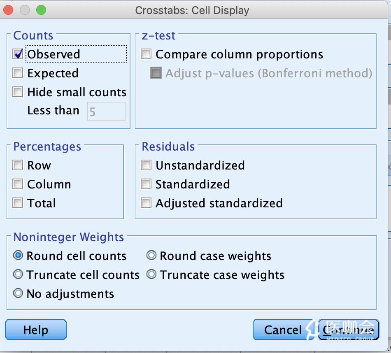Image resolution: width=391 pixels, height=353 pixels.
Task: Click Continue to confirm cell display
Action: [x=349, y=330]
